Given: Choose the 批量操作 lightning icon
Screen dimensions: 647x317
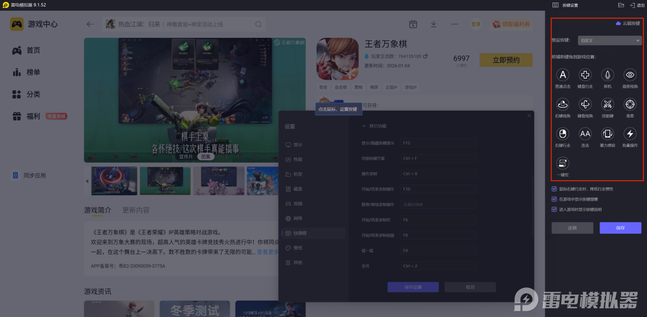Looking at the screenshot, I should coord(630,134).
